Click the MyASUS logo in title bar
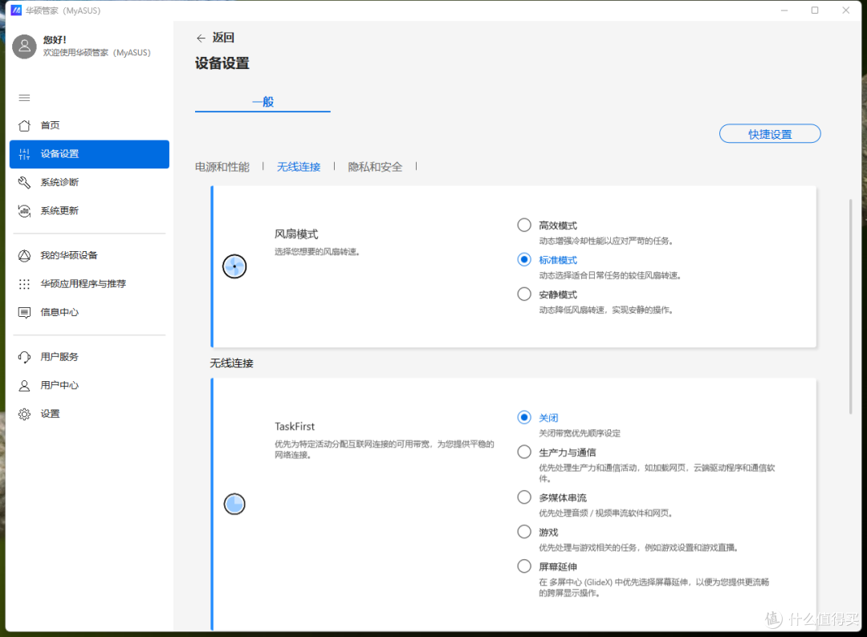The height and width of the screenshot is (637, 867). tap(16, 10)
